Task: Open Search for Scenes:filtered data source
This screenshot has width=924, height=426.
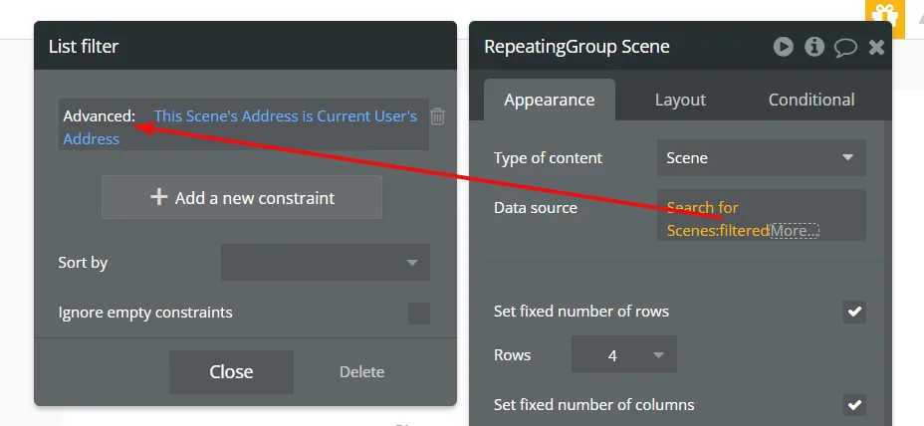Action: click(x=717, y=219)
